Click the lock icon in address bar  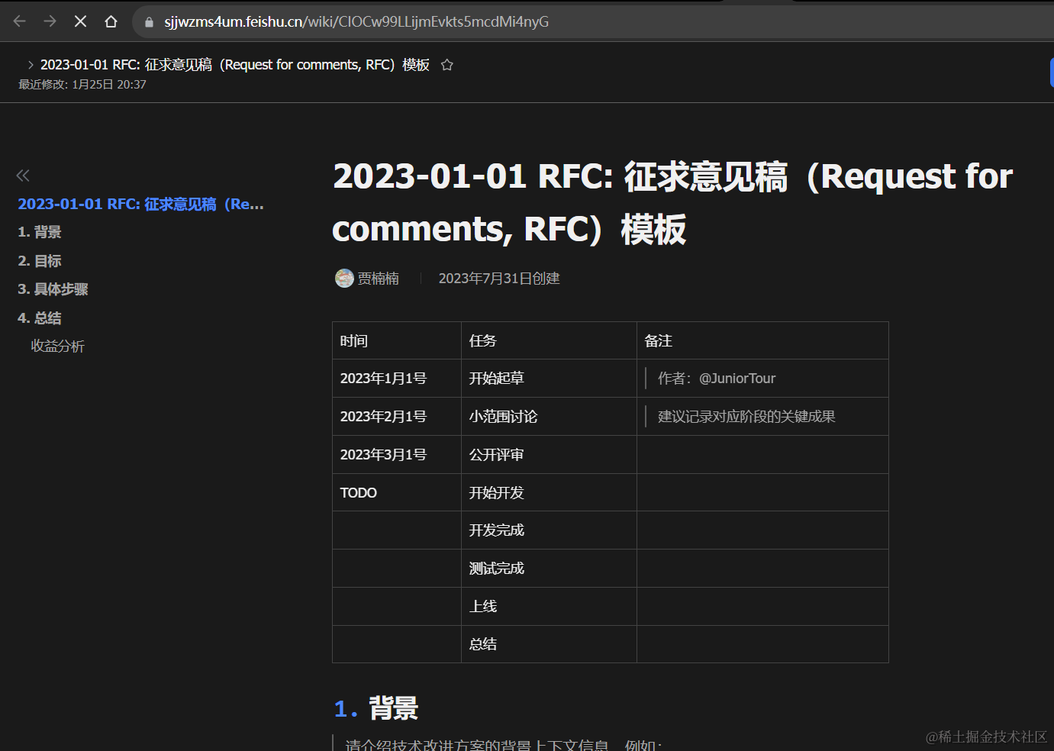coord(149,22)
